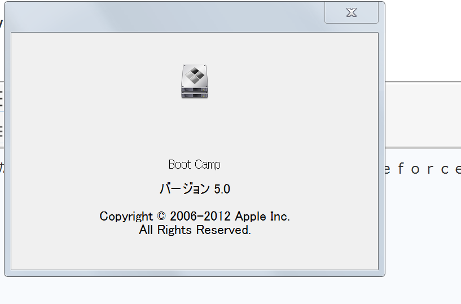
Task: Close the Boot Camp about dialog
Action: click(352, 12)
